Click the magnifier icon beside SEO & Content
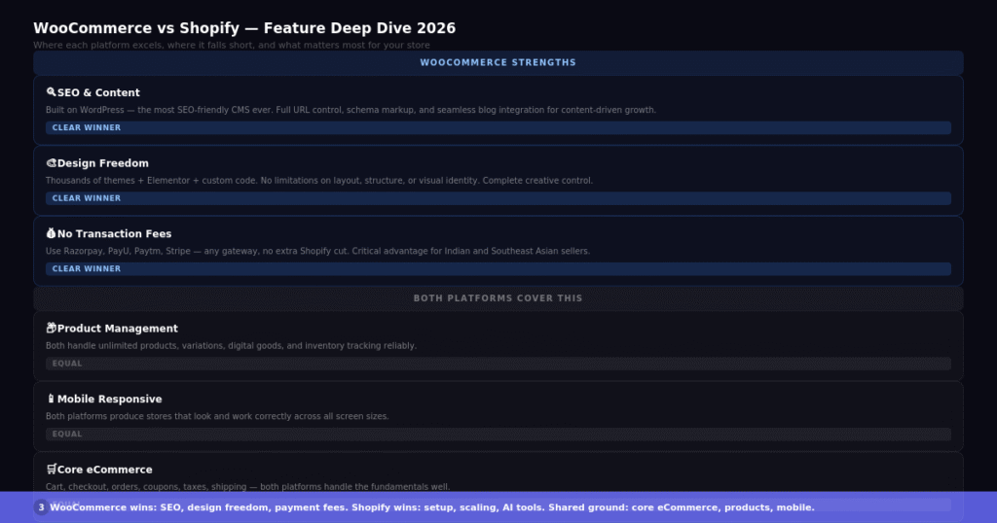Viewport: 997px width, 523px height. pyautogui.click(x=51, y=92)
